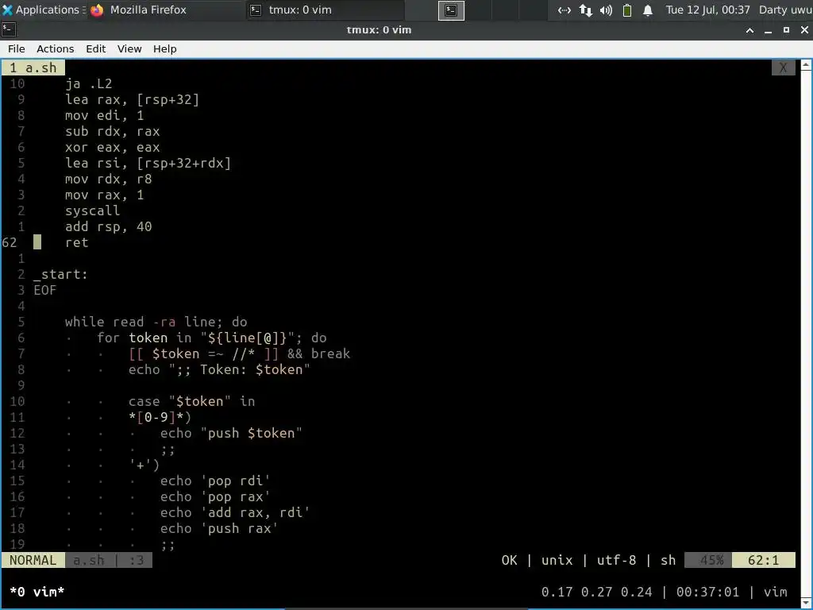The height and width of the screenshot is (610, 813).
Task: Open the volume speaker tray icon
Action: tap(606, 10)
